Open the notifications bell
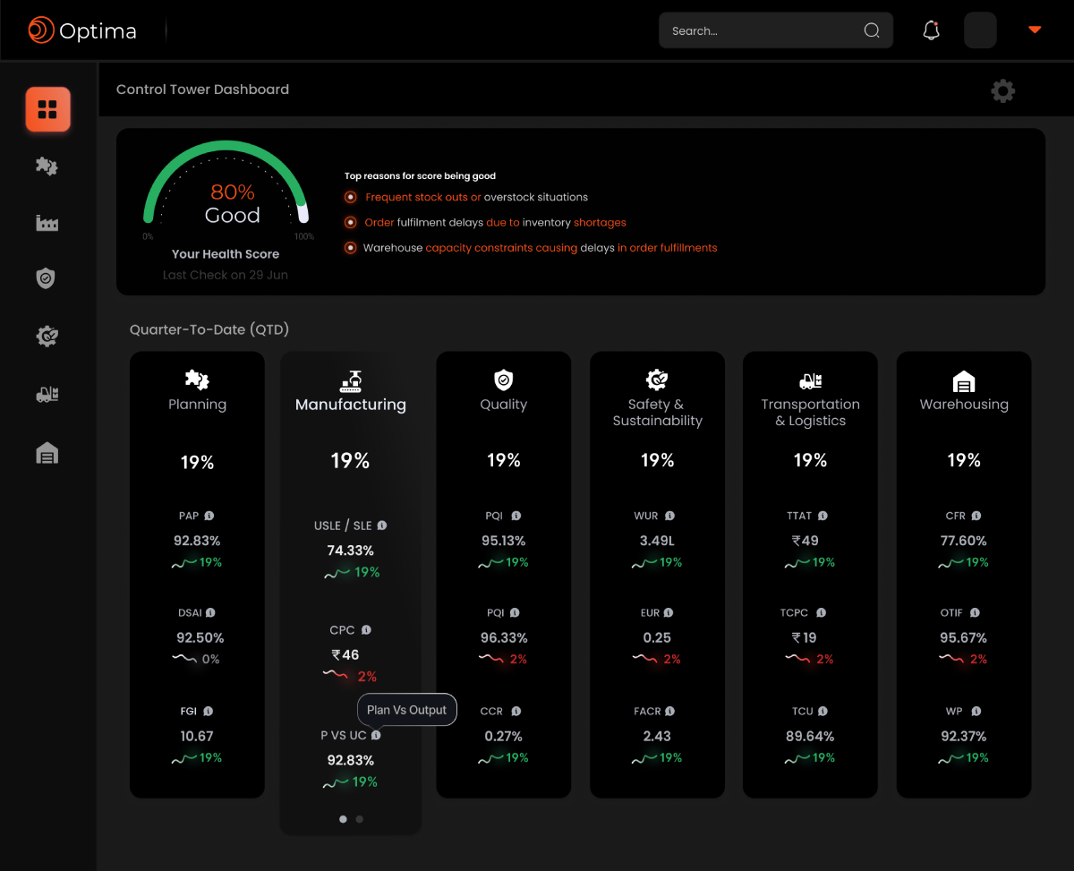The image size is (1074, 871). tap(931, 30)
